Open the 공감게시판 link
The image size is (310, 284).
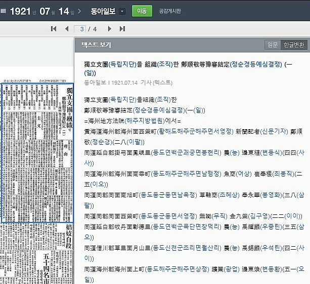click(170, 11)
